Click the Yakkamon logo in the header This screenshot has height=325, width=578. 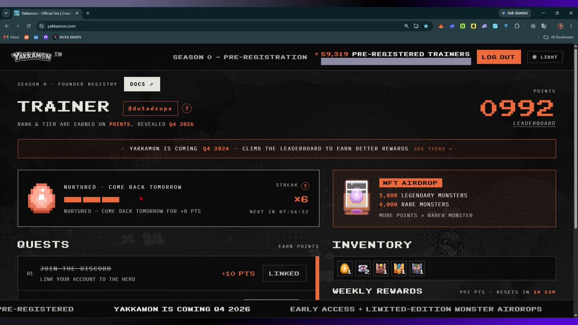pyautogui.click(x=37, y=56)
